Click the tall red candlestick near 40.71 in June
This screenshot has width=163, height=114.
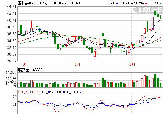(x=153, y=23)
